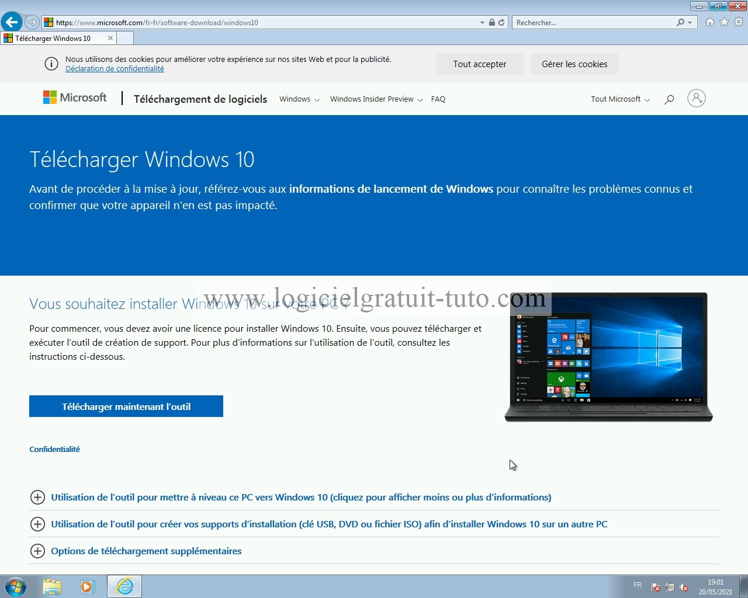Click the search magnifier in Rechercher box
The height and width of the screenshot is (598, 748).
pyautogui.click(x=681, y=22)
